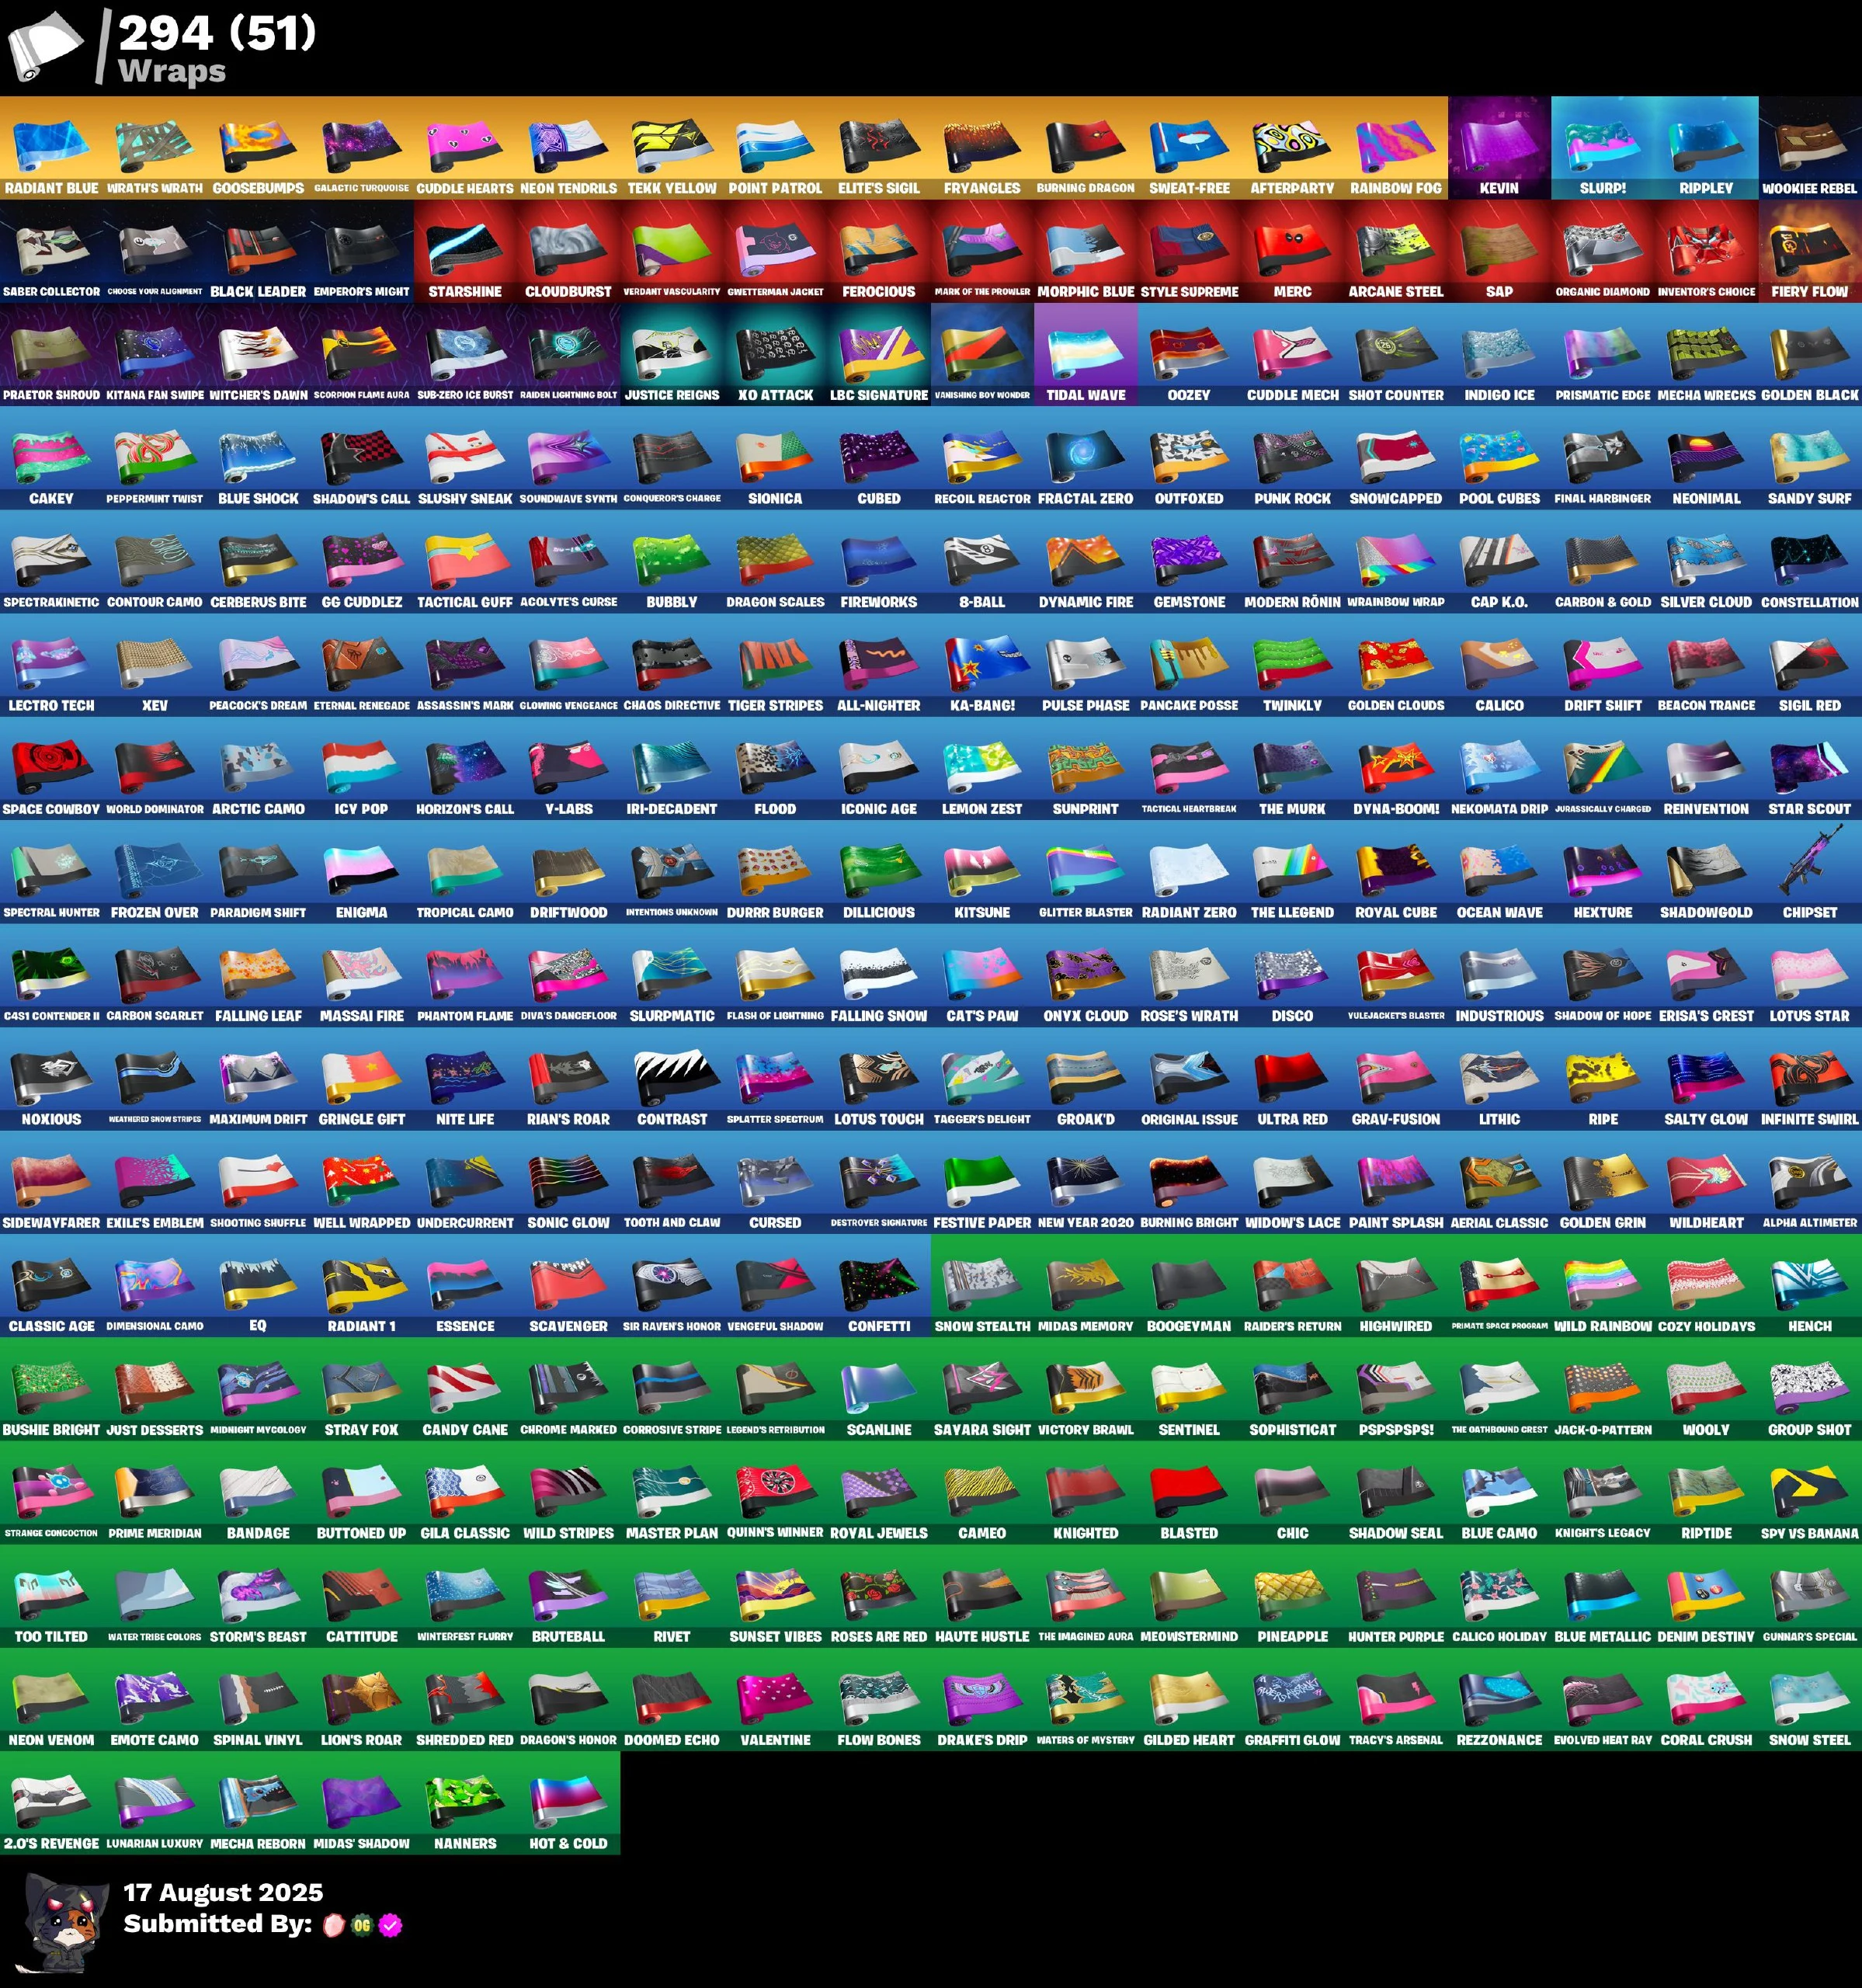Click the green OG badge icon
This screenshot has width=1862, height=1988.
[x=362, y=1925]
